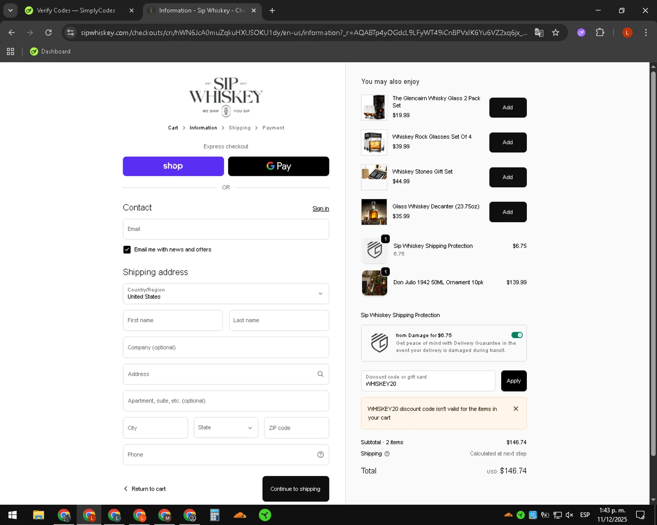Open the tab search dropdown arrow
The width and height of the screenshot is (657, 525).
(10, 10)
